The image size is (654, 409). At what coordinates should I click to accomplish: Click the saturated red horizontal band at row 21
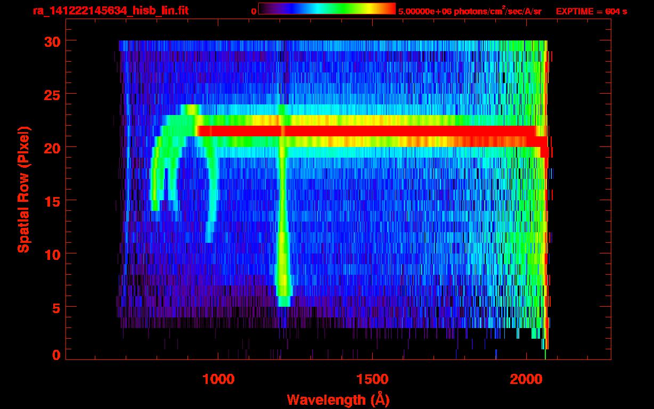367,131
